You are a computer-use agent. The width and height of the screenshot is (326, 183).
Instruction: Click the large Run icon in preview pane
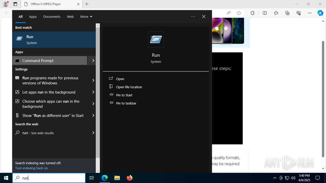[x=156, y=40]
